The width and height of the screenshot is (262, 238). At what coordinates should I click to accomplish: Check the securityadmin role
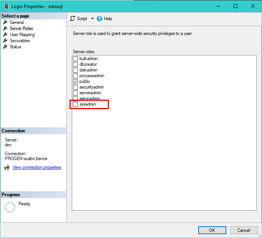point(75,87)
